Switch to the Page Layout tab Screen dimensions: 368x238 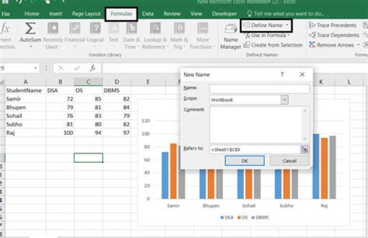click(86, 14)
